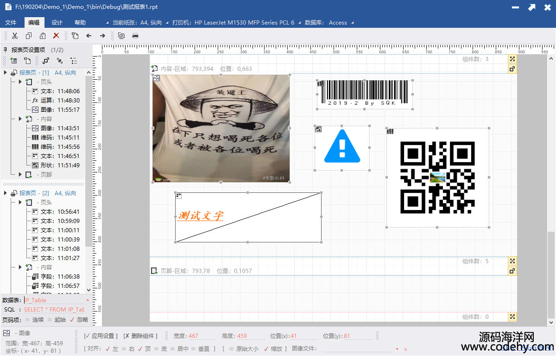Click the expand icon at the 组件数: 3 row

coord(512,59)
